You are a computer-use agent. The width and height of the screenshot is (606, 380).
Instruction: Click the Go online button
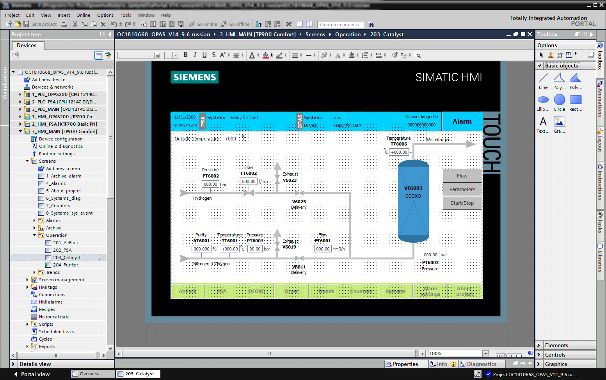tap(203, 24)
